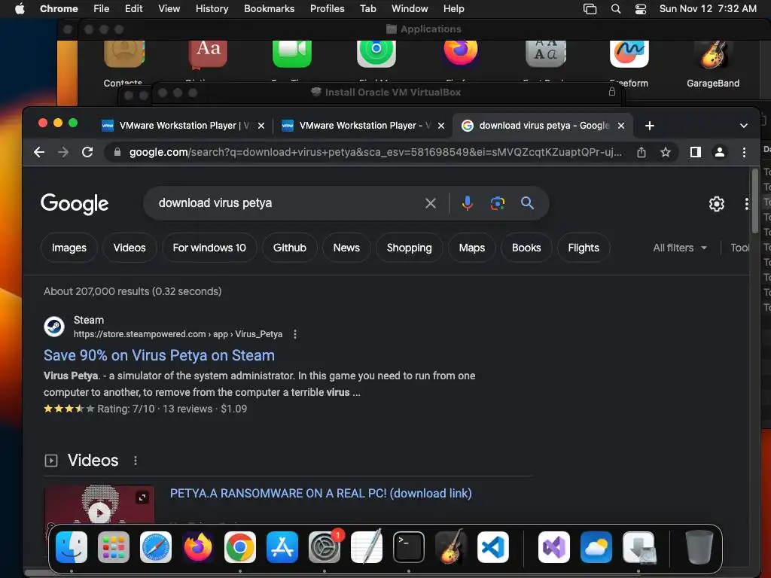
Task: Reload the Google search page
Action: [x=87, y=152]
